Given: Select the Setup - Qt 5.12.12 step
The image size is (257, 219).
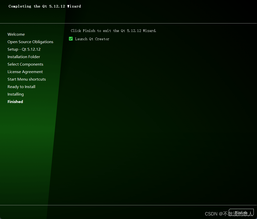Looking at the screenshot, I should click(x=24, y=49).
